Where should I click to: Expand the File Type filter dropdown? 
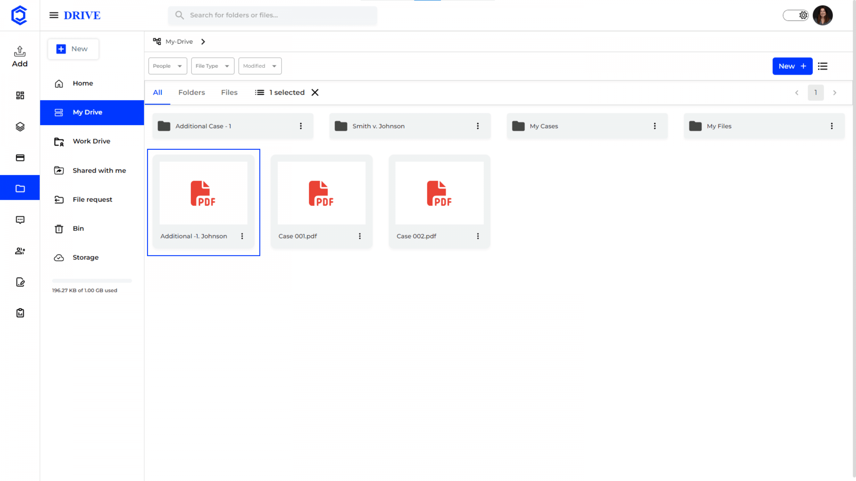[x=213, y=66]
